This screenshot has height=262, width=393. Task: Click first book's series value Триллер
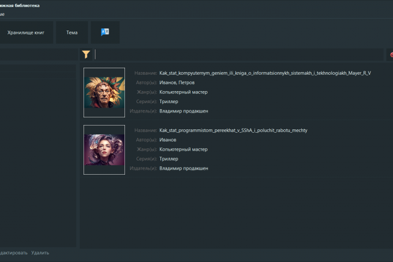(169, 102)
